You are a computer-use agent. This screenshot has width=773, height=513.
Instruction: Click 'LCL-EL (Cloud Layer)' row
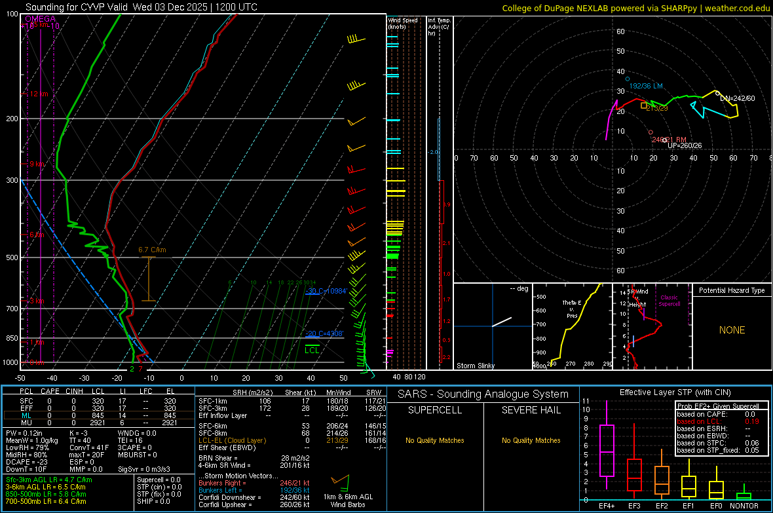point(292,440)
